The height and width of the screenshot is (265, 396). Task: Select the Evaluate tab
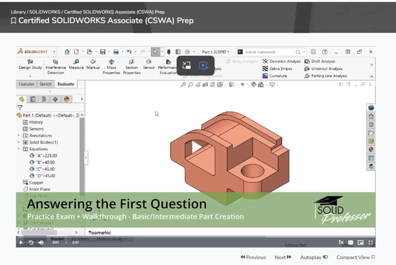(66, 84)
